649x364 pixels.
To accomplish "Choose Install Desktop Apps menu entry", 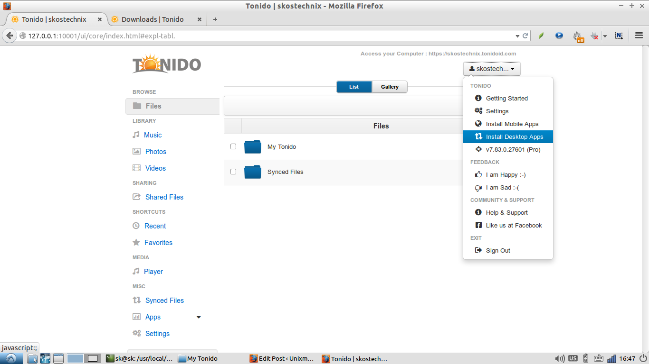I will (x=508, y=136).
